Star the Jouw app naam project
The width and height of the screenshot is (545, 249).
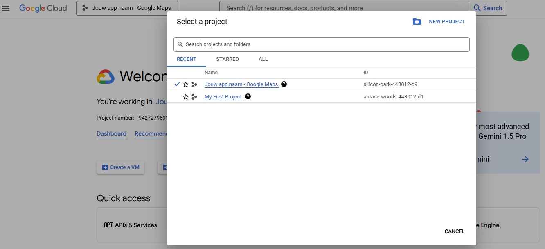click(186, 84)
